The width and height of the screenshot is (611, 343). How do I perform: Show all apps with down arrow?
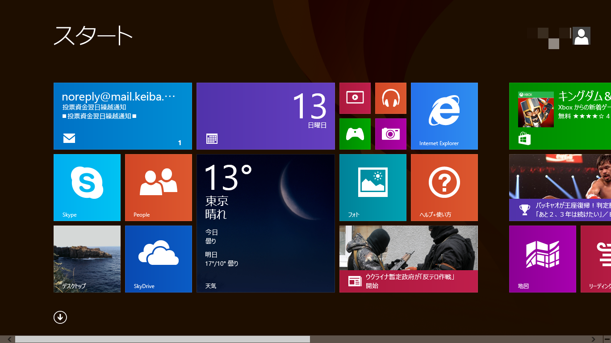60,317
